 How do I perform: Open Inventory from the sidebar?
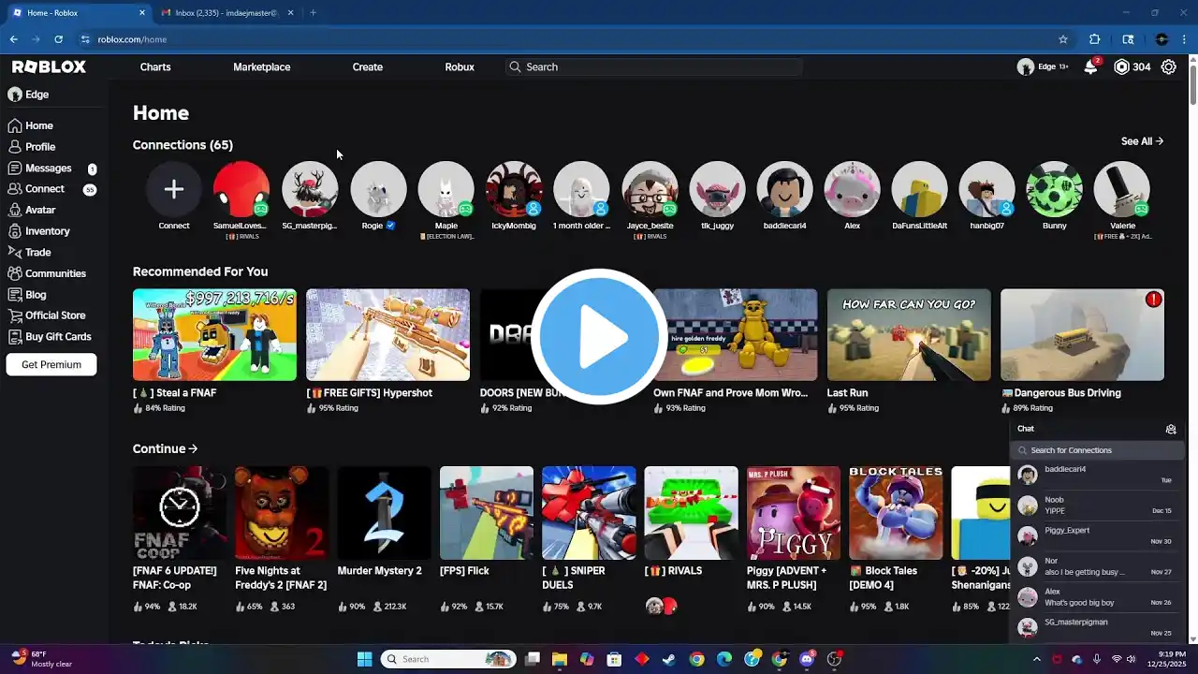coord(47,231)
